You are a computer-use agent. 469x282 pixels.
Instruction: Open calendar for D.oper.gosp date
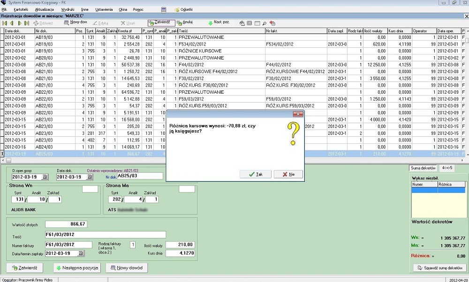pyautogui.click(x=45, y=177)
